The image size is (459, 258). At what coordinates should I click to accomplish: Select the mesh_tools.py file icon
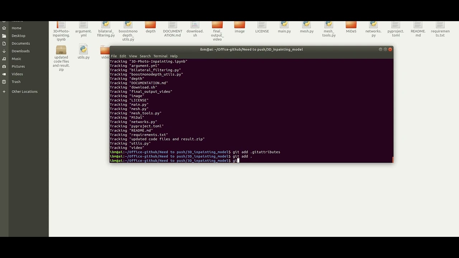(329, 25)
